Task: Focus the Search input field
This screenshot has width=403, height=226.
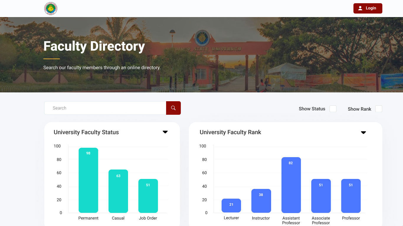Action: click(x=105, y=108)
